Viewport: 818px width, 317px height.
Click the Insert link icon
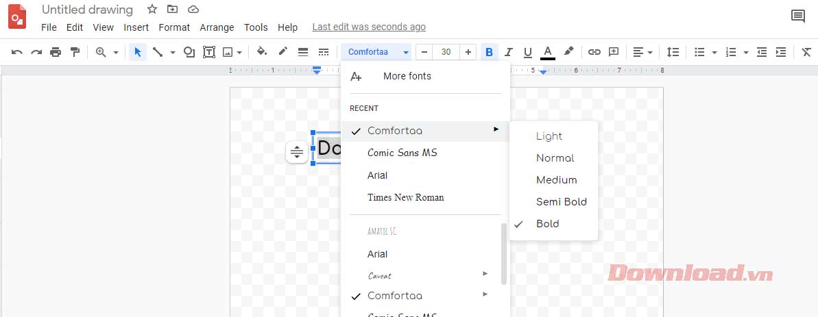(x=594, y=52)
